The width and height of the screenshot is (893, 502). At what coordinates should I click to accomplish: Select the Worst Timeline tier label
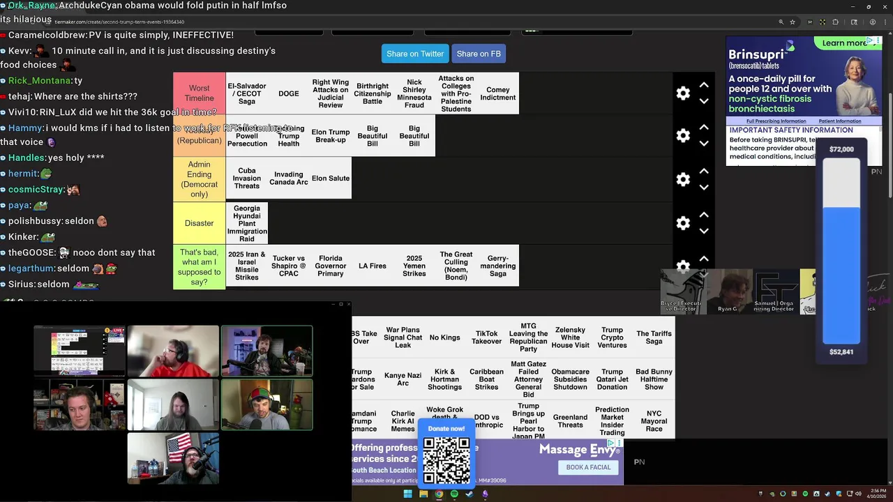tap(200, 93)
